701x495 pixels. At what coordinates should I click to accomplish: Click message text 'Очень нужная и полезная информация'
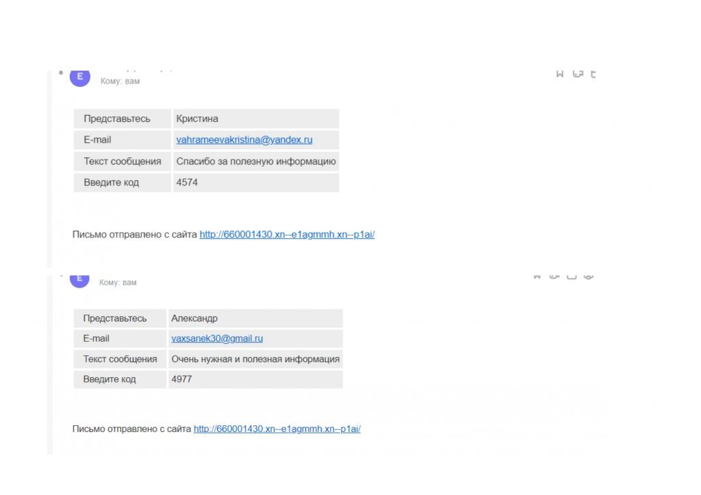[255, 359]
